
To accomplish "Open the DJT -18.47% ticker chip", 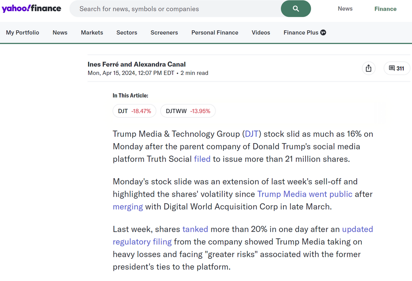I will [x=134, y=111].
